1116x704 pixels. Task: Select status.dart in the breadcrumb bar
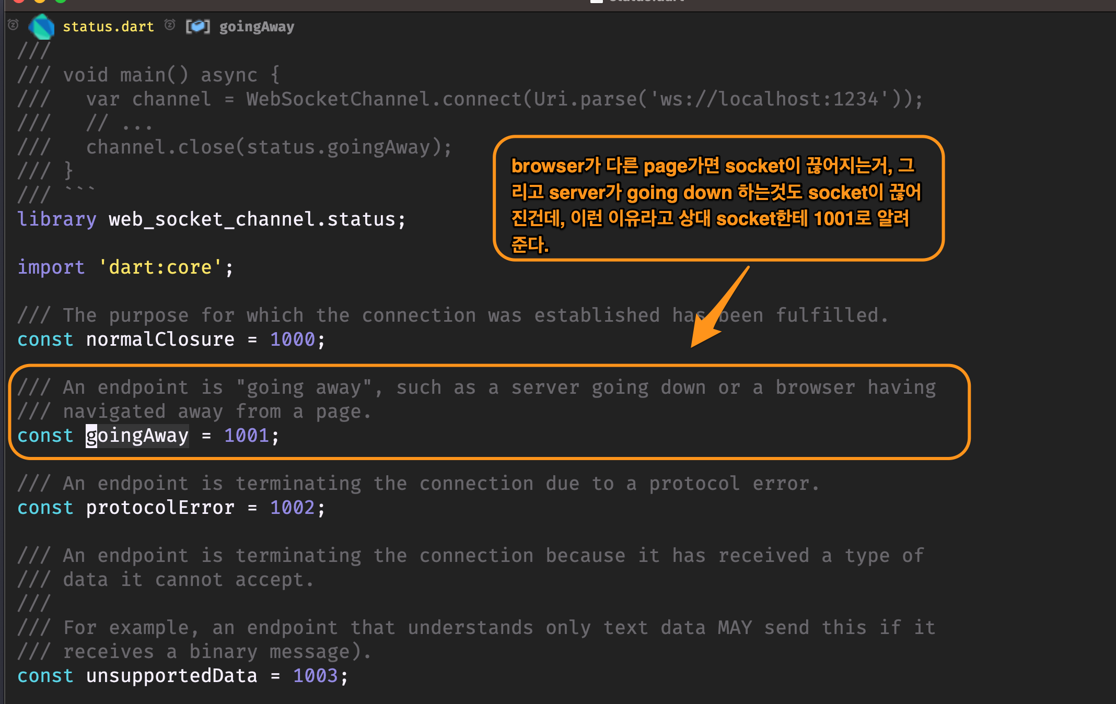tap(109, 26)
